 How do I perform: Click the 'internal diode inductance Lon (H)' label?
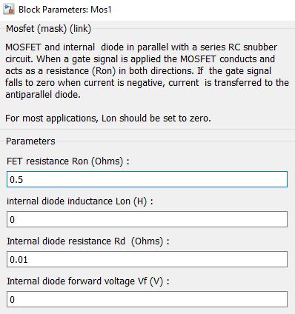pos(80,201)
